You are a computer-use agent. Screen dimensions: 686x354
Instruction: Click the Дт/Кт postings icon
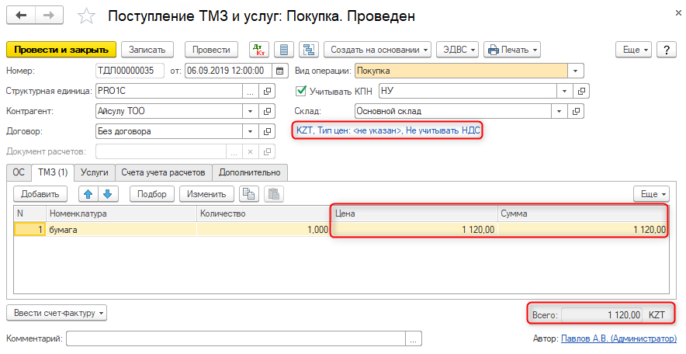258,50
